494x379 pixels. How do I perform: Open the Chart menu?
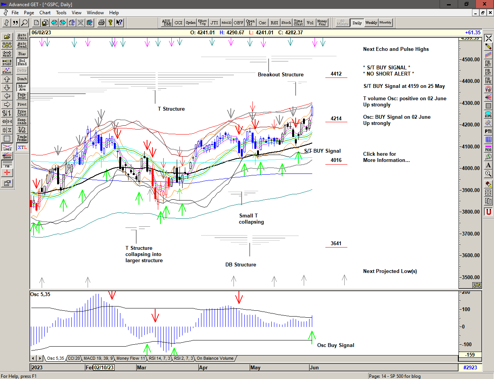pos(45,13)
